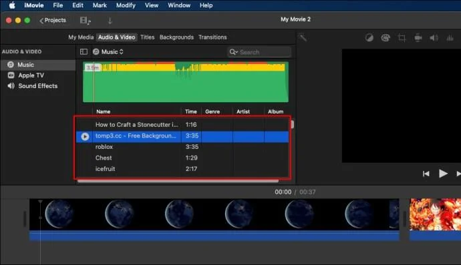Image resolution: width=461 pixels, height=265 pixels.
Task: Open the Backgrounds tab
Action: 176,37
